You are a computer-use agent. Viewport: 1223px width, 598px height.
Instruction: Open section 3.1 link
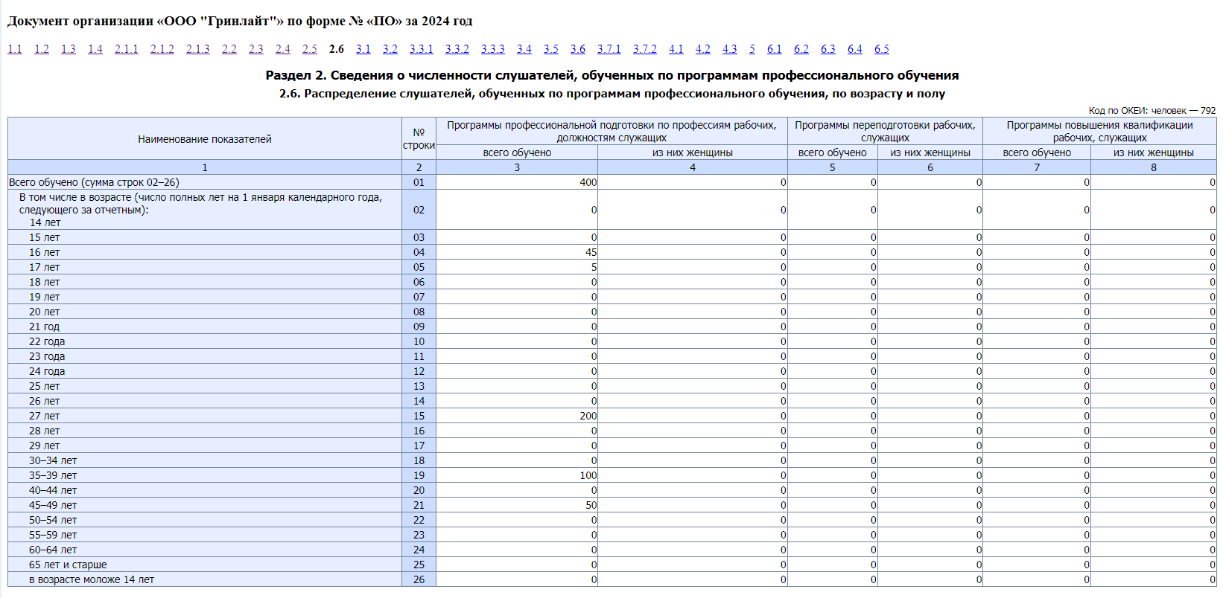click(363, 49)
